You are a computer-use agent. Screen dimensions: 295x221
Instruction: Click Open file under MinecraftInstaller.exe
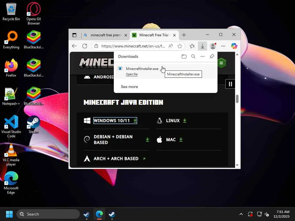[x=132, y=74]
